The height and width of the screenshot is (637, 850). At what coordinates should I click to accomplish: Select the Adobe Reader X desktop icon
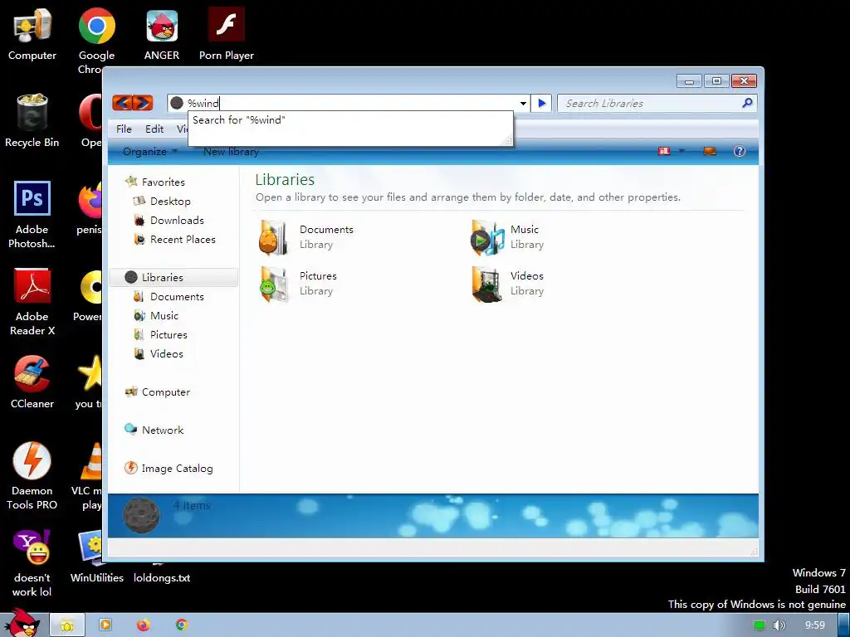coord(32,302)
